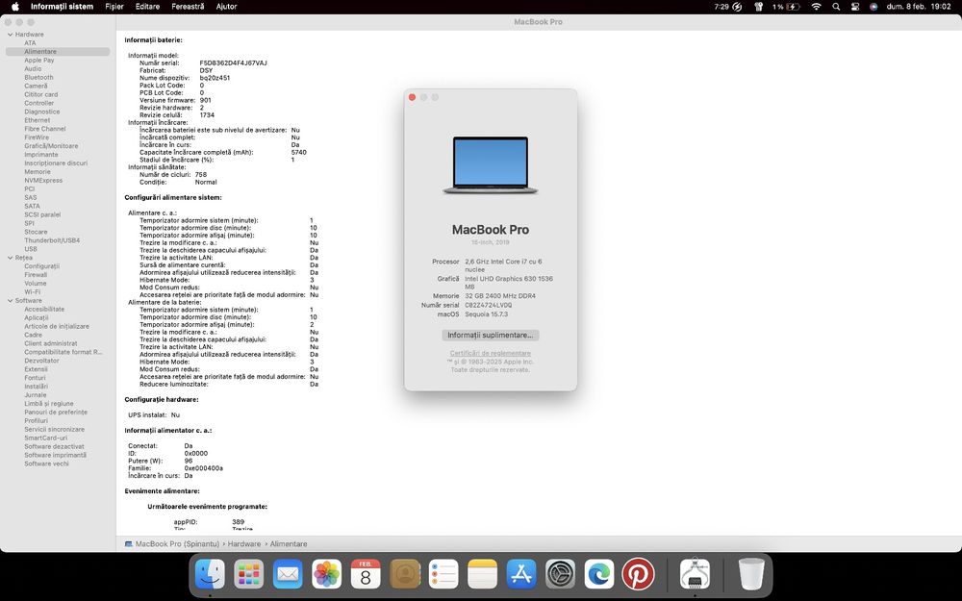Collapse the Rețea section in sidebar
This screenshot has width=962, height=601.
(11, 258)
